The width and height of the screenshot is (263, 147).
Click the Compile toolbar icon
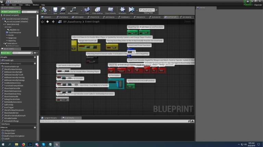coord(44,11)
